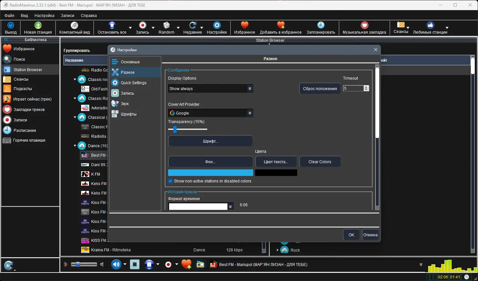The image size is (478, 281).
Task: Uncheck Show non-active stations in disabled colors
Action: 170,181
